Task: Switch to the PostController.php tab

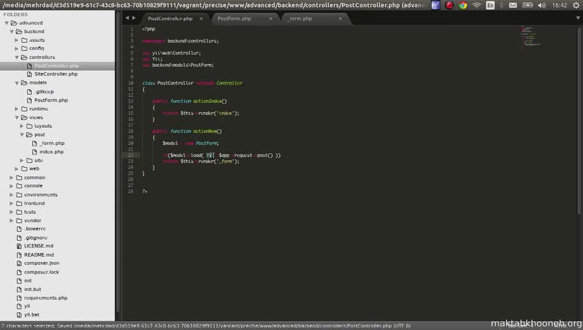Action: [x=170, y=19]
